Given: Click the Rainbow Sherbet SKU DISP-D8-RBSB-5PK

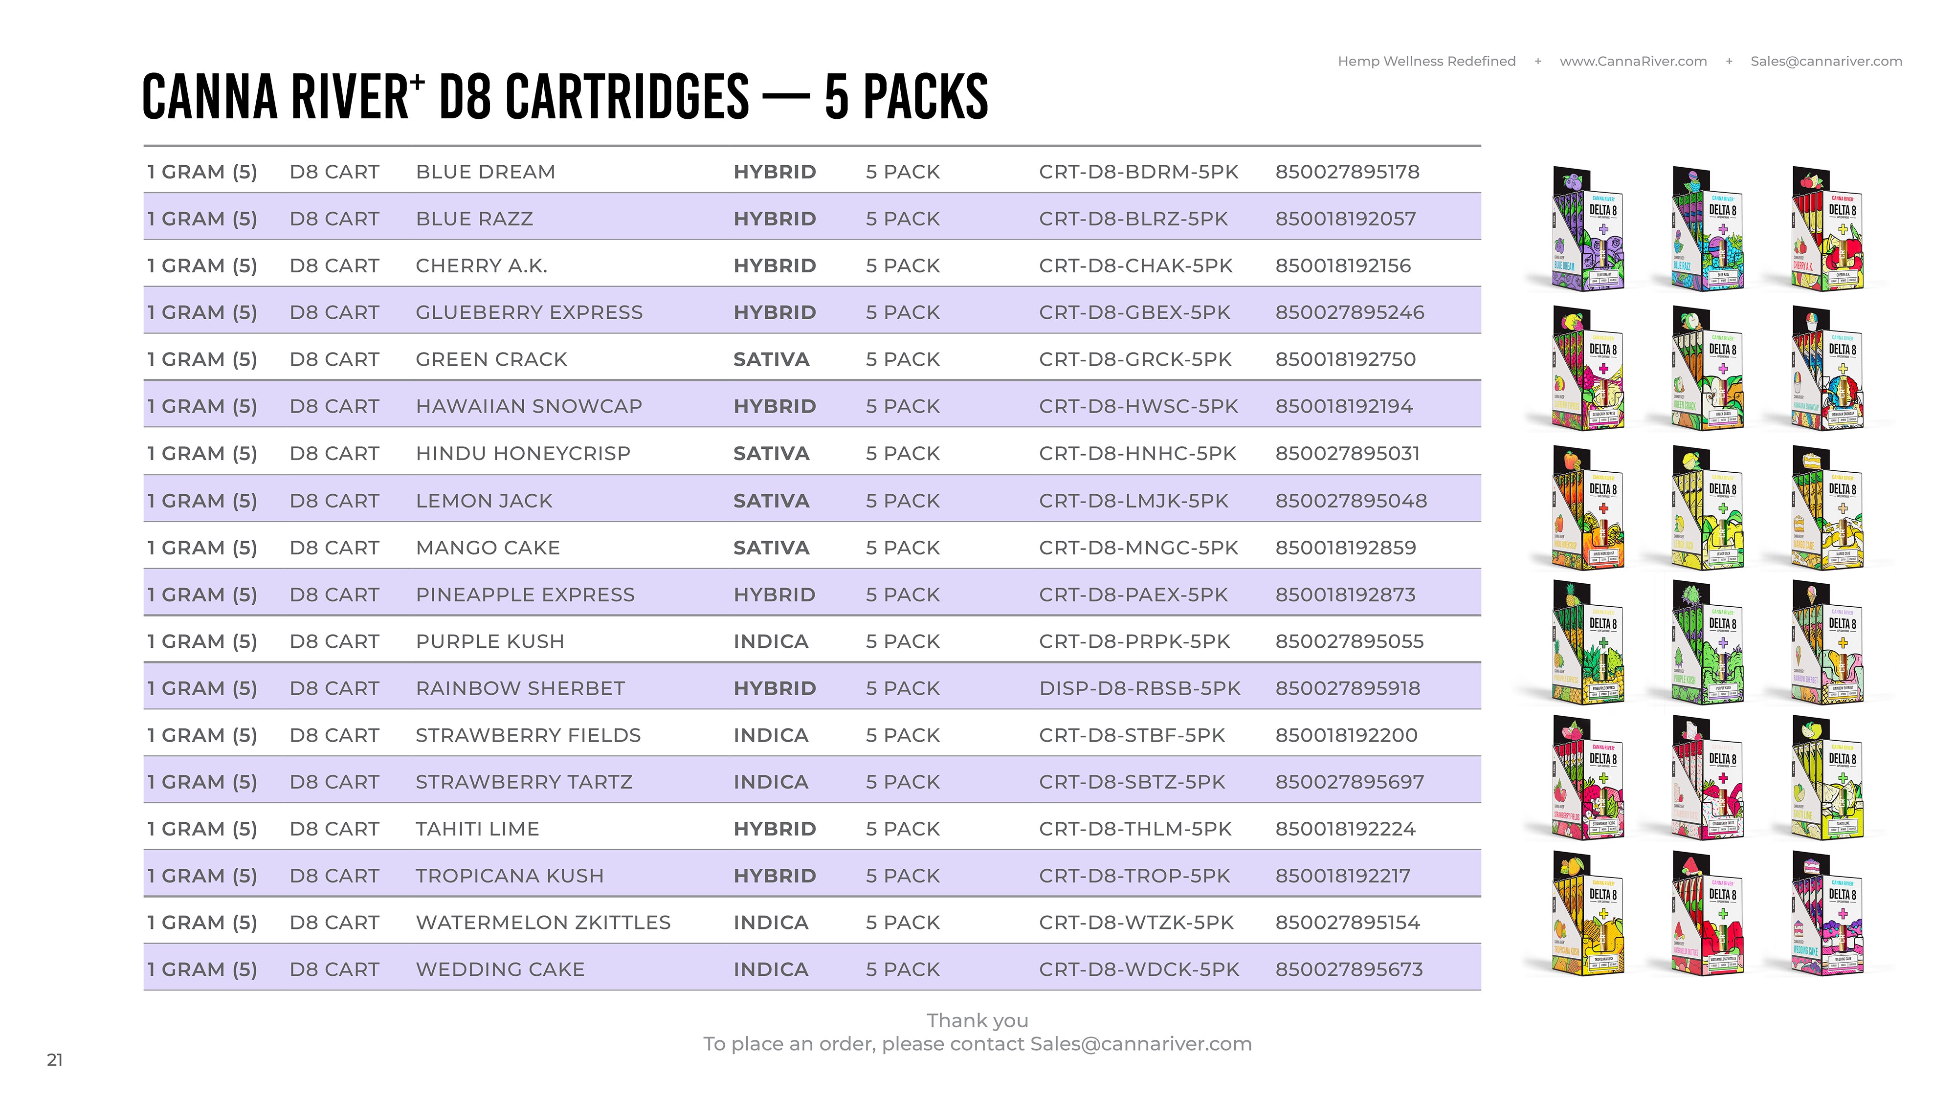Looking at the screenshot, I should tap(1139, 688).
